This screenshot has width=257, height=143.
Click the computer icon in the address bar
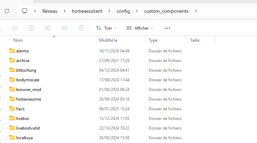[x=24, y=11]
